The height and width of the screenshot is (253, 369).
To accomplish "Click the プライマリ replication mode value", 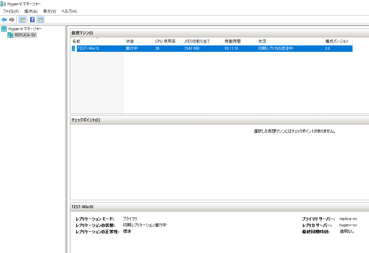I will click(130, 219).
